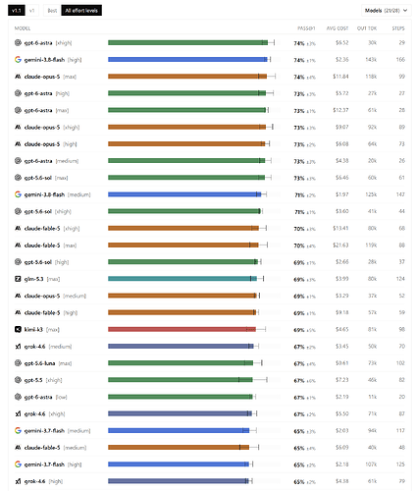Switch to version v1
The height and width of the screenshot is (491, 415).
coord(32,11)
